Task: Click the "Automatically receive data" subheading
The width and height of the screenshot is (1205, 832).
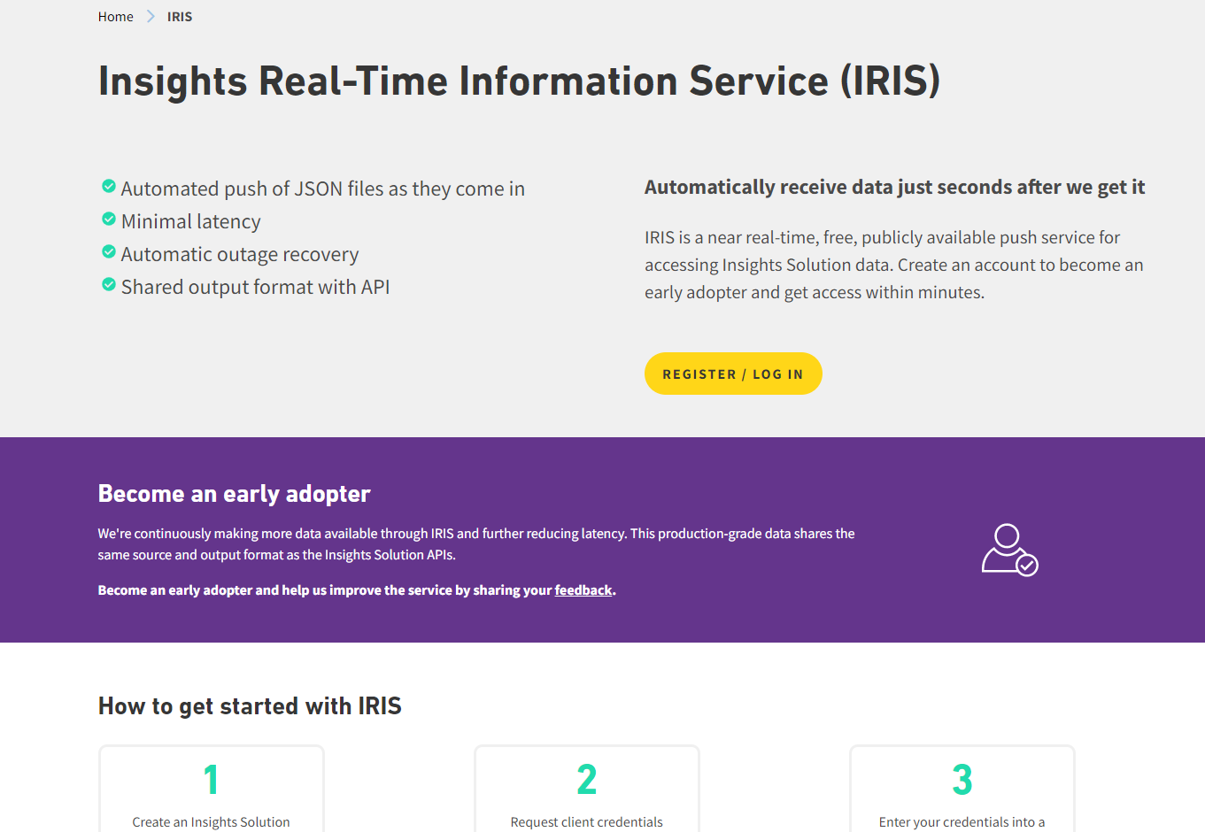Action: coord(894,187)
